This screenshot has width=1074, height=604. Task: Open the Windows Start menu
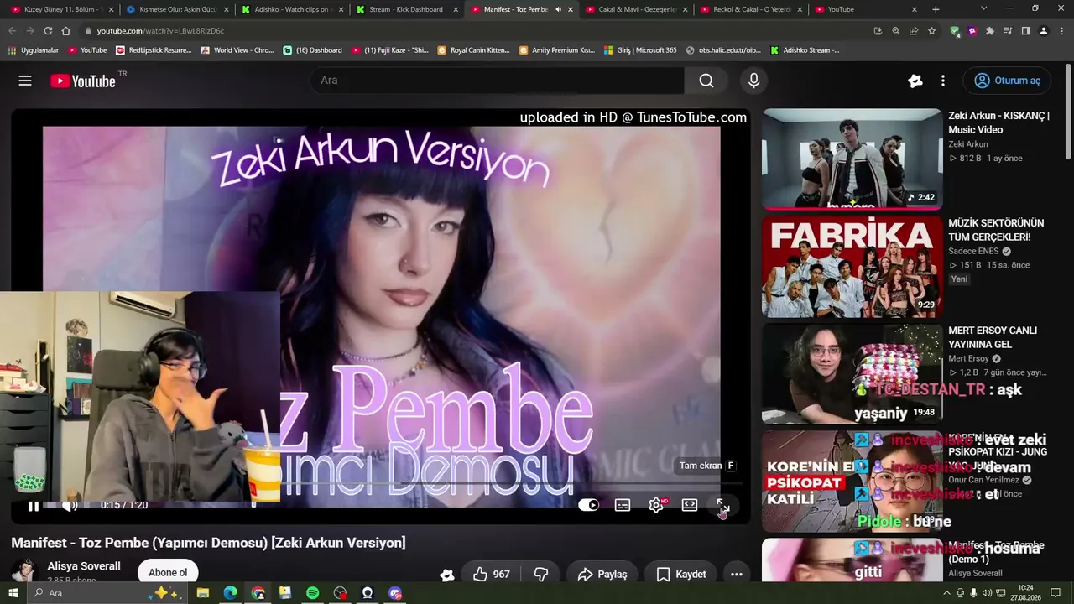[x=13, y=593]
